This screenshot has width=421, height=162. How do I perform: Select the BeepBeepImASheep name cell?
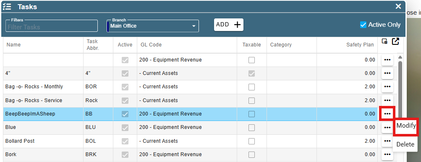43,114
